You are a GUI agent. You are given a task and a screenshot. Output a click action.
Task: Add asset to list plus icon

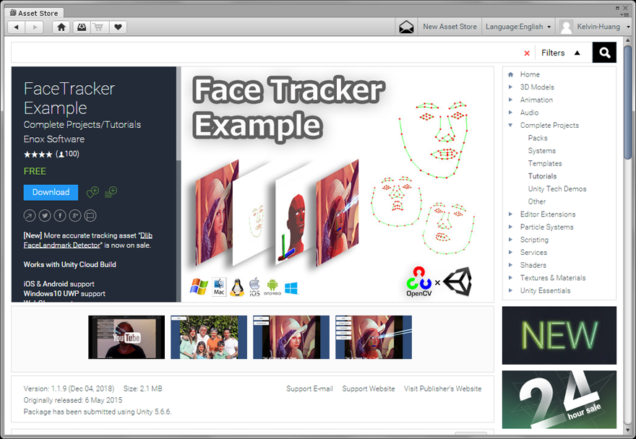(111, 192)
